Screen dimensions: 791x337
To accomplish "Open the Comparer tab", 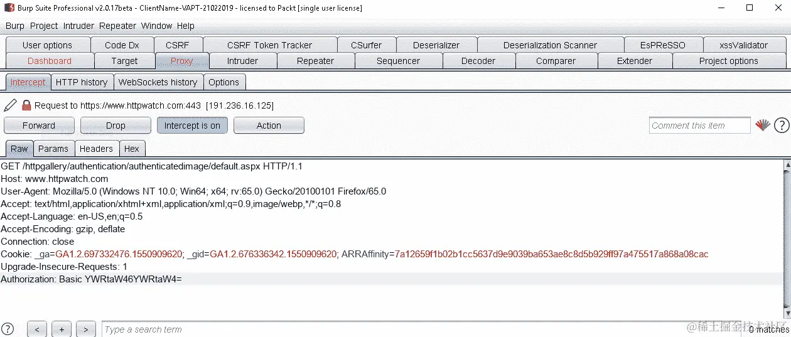I will click(x=556, y=61).
